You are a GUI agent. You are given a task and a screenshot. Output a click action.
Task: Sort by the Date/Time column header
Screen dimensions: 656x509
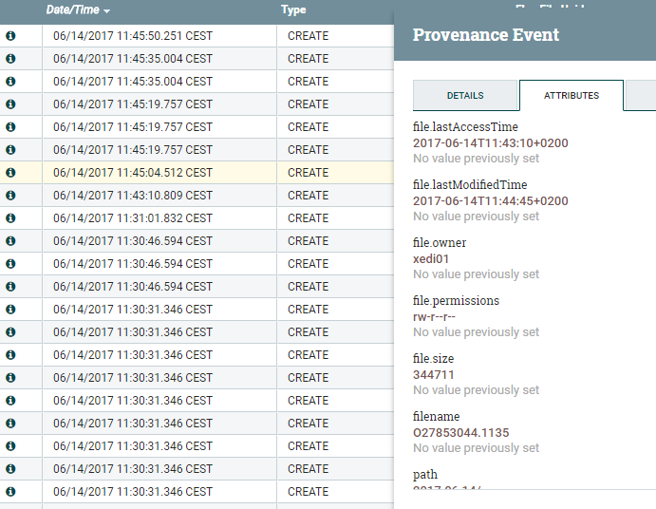coord(72,9)
